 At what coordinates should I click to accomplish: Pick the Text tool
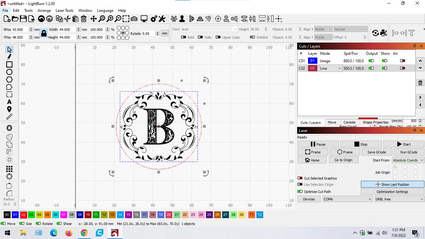point(9,102)
